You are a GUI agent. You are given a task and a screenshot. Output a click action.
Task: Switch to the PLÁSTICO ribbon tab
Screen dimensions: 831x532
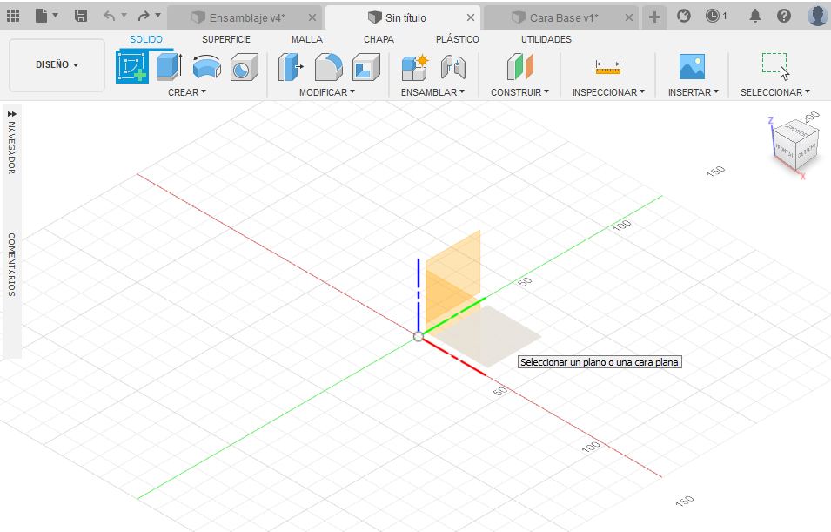point(458,39)
